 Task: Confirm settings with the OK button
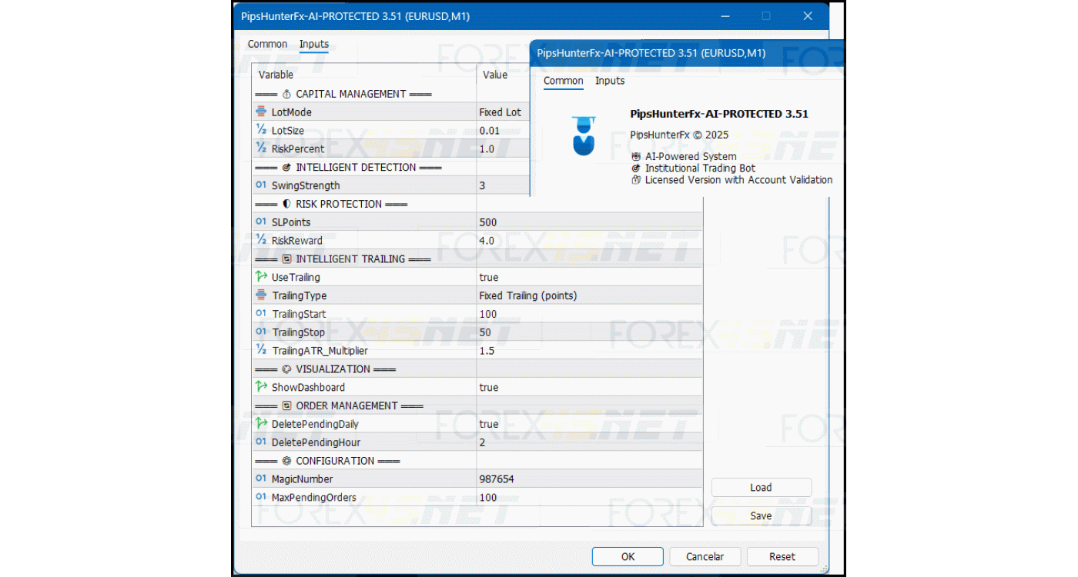(x=628, y=556)
